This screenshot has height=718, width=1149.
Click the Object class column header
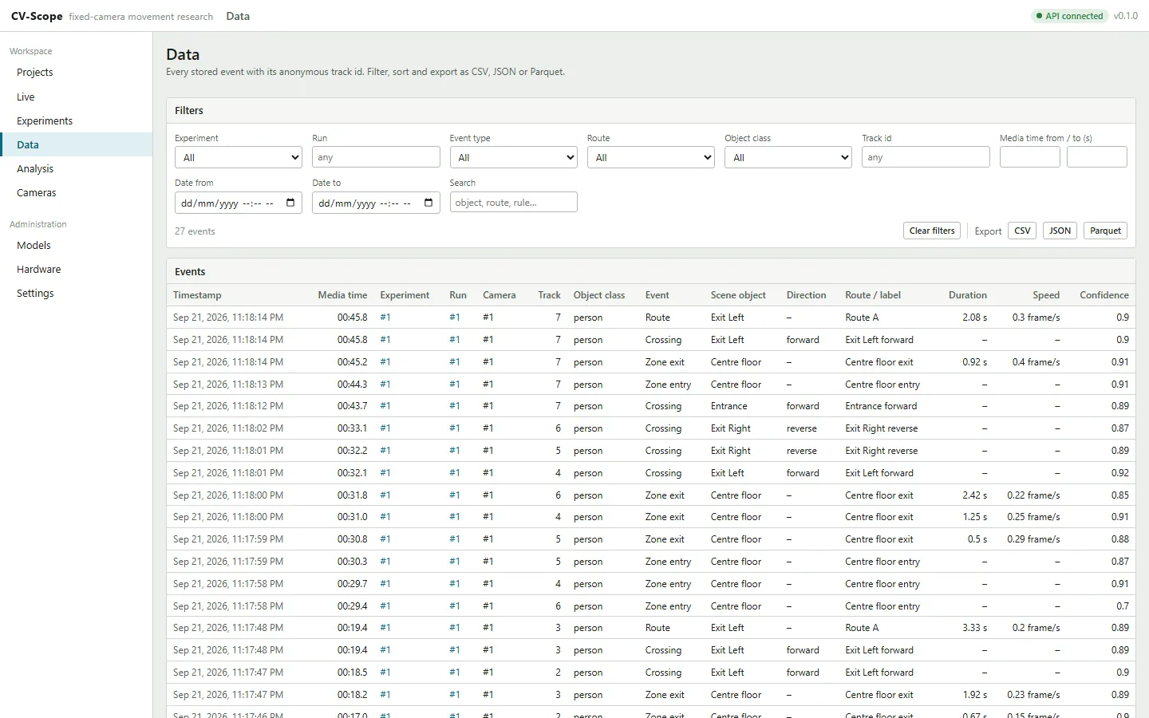coord(599,295)
